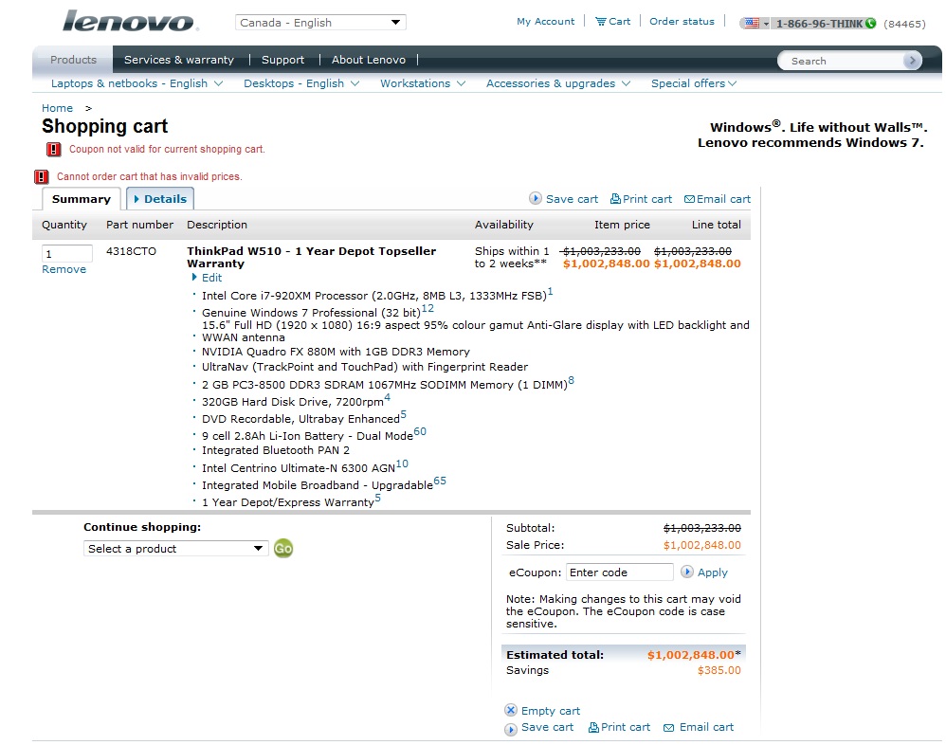
Task: Switch to the Details tab
Action: coord(160,199)
